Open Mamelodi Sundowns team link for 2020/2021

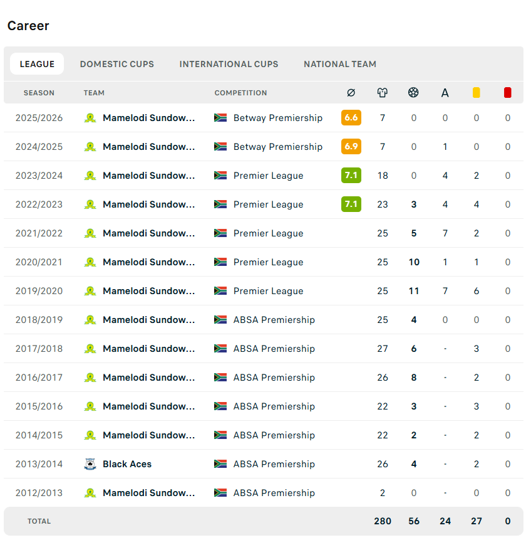coord(149,262)
